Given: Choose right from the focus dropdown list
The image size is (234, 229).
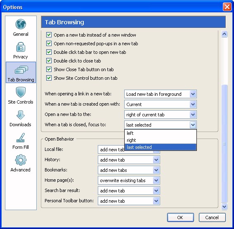Looking at the screenshot, I should pos(161,140).
